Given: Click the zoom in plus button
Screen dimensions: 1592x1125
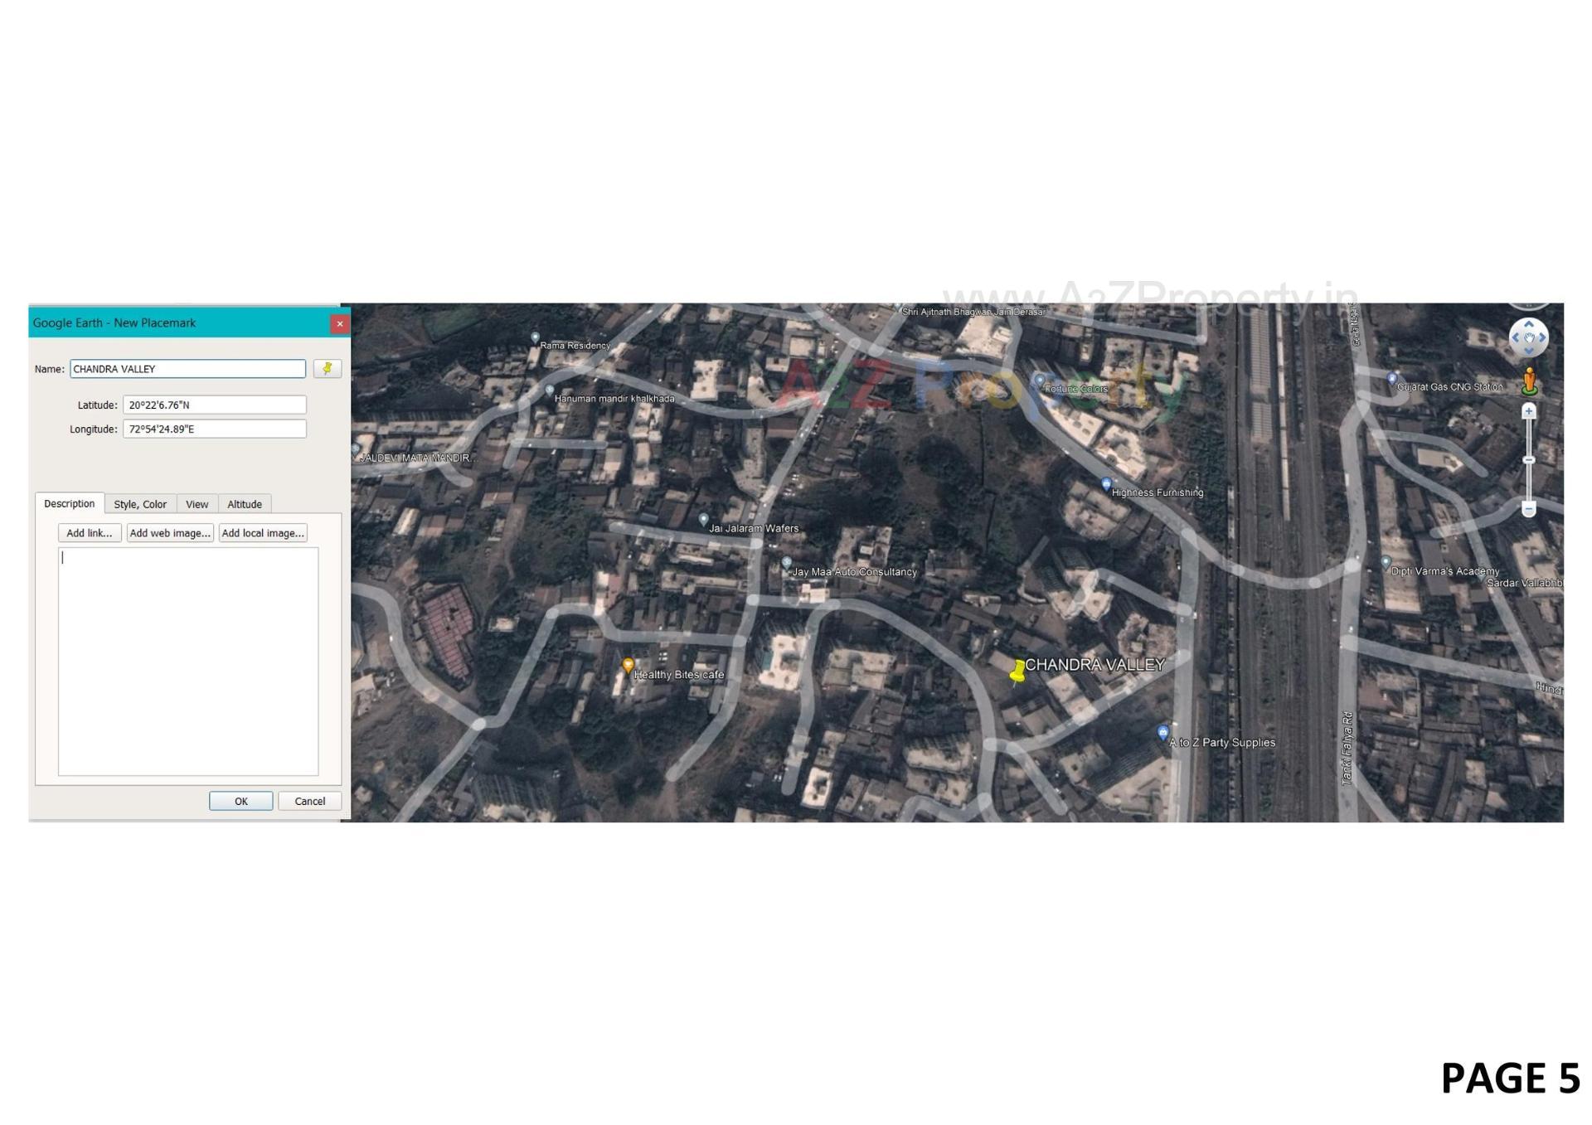Looking at the screenshot, I should (x=1529, y=411).
